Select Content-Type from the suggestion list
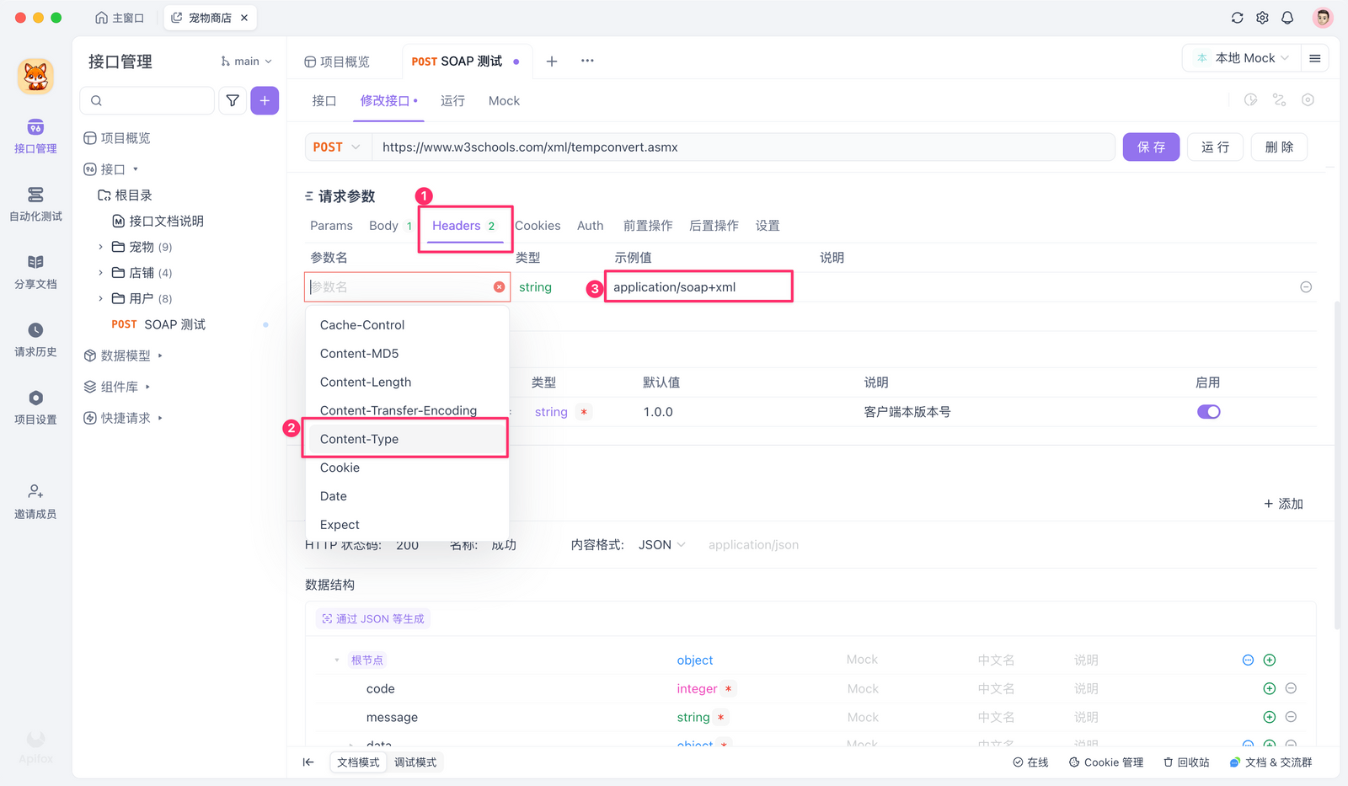 (360, 439)
